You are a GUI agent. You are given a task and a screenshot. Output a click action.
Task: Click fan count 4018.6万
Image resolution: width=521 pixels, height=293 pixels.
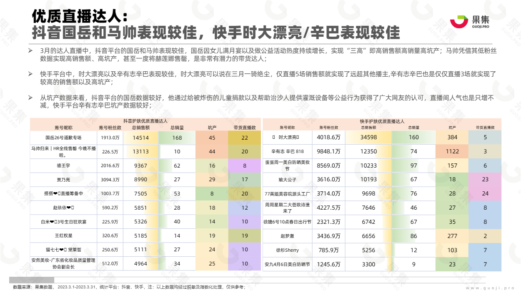329,137
